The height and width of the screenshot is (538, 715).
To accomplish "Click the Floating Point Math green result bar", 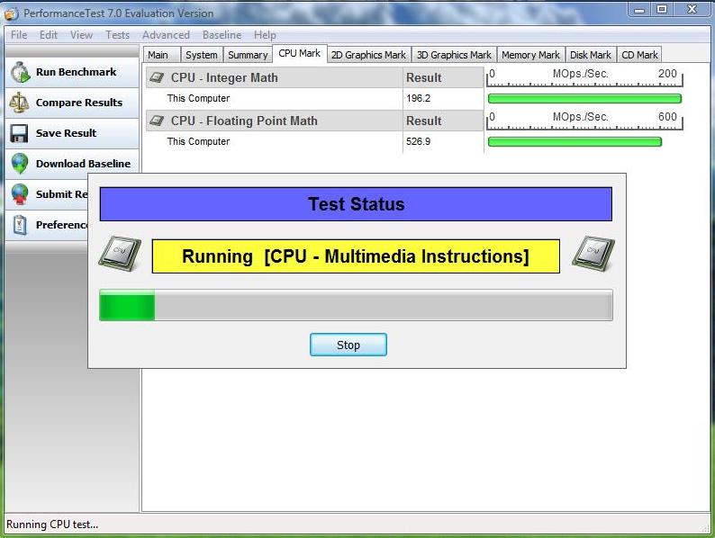I will [575, 141].
